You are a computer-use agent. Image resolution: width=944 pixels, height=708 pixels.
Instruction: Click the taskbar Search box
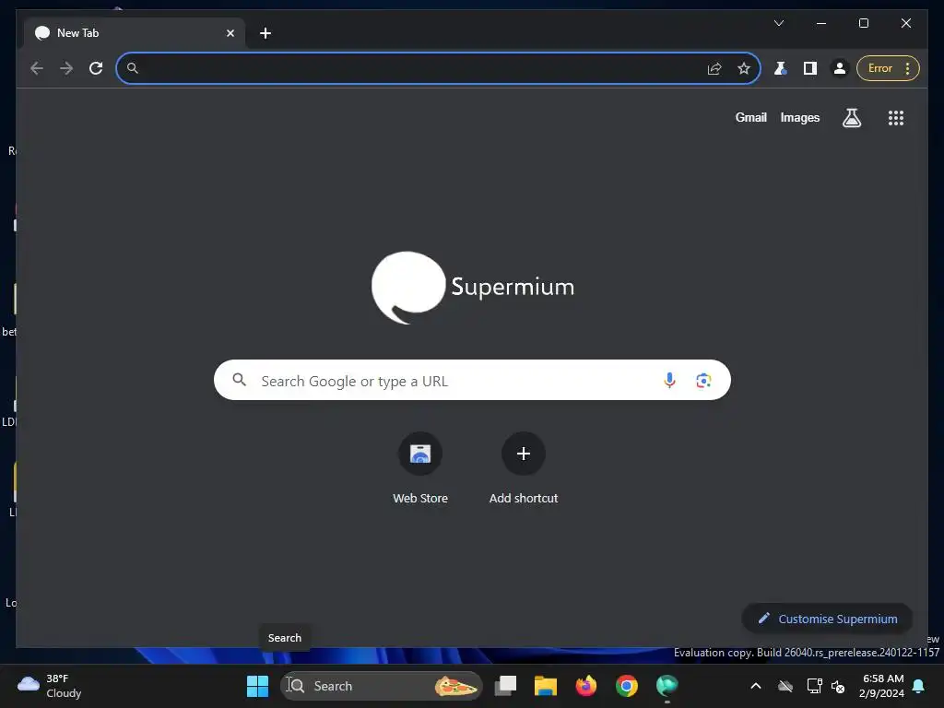pyautogui.click(x=381, y=686)
